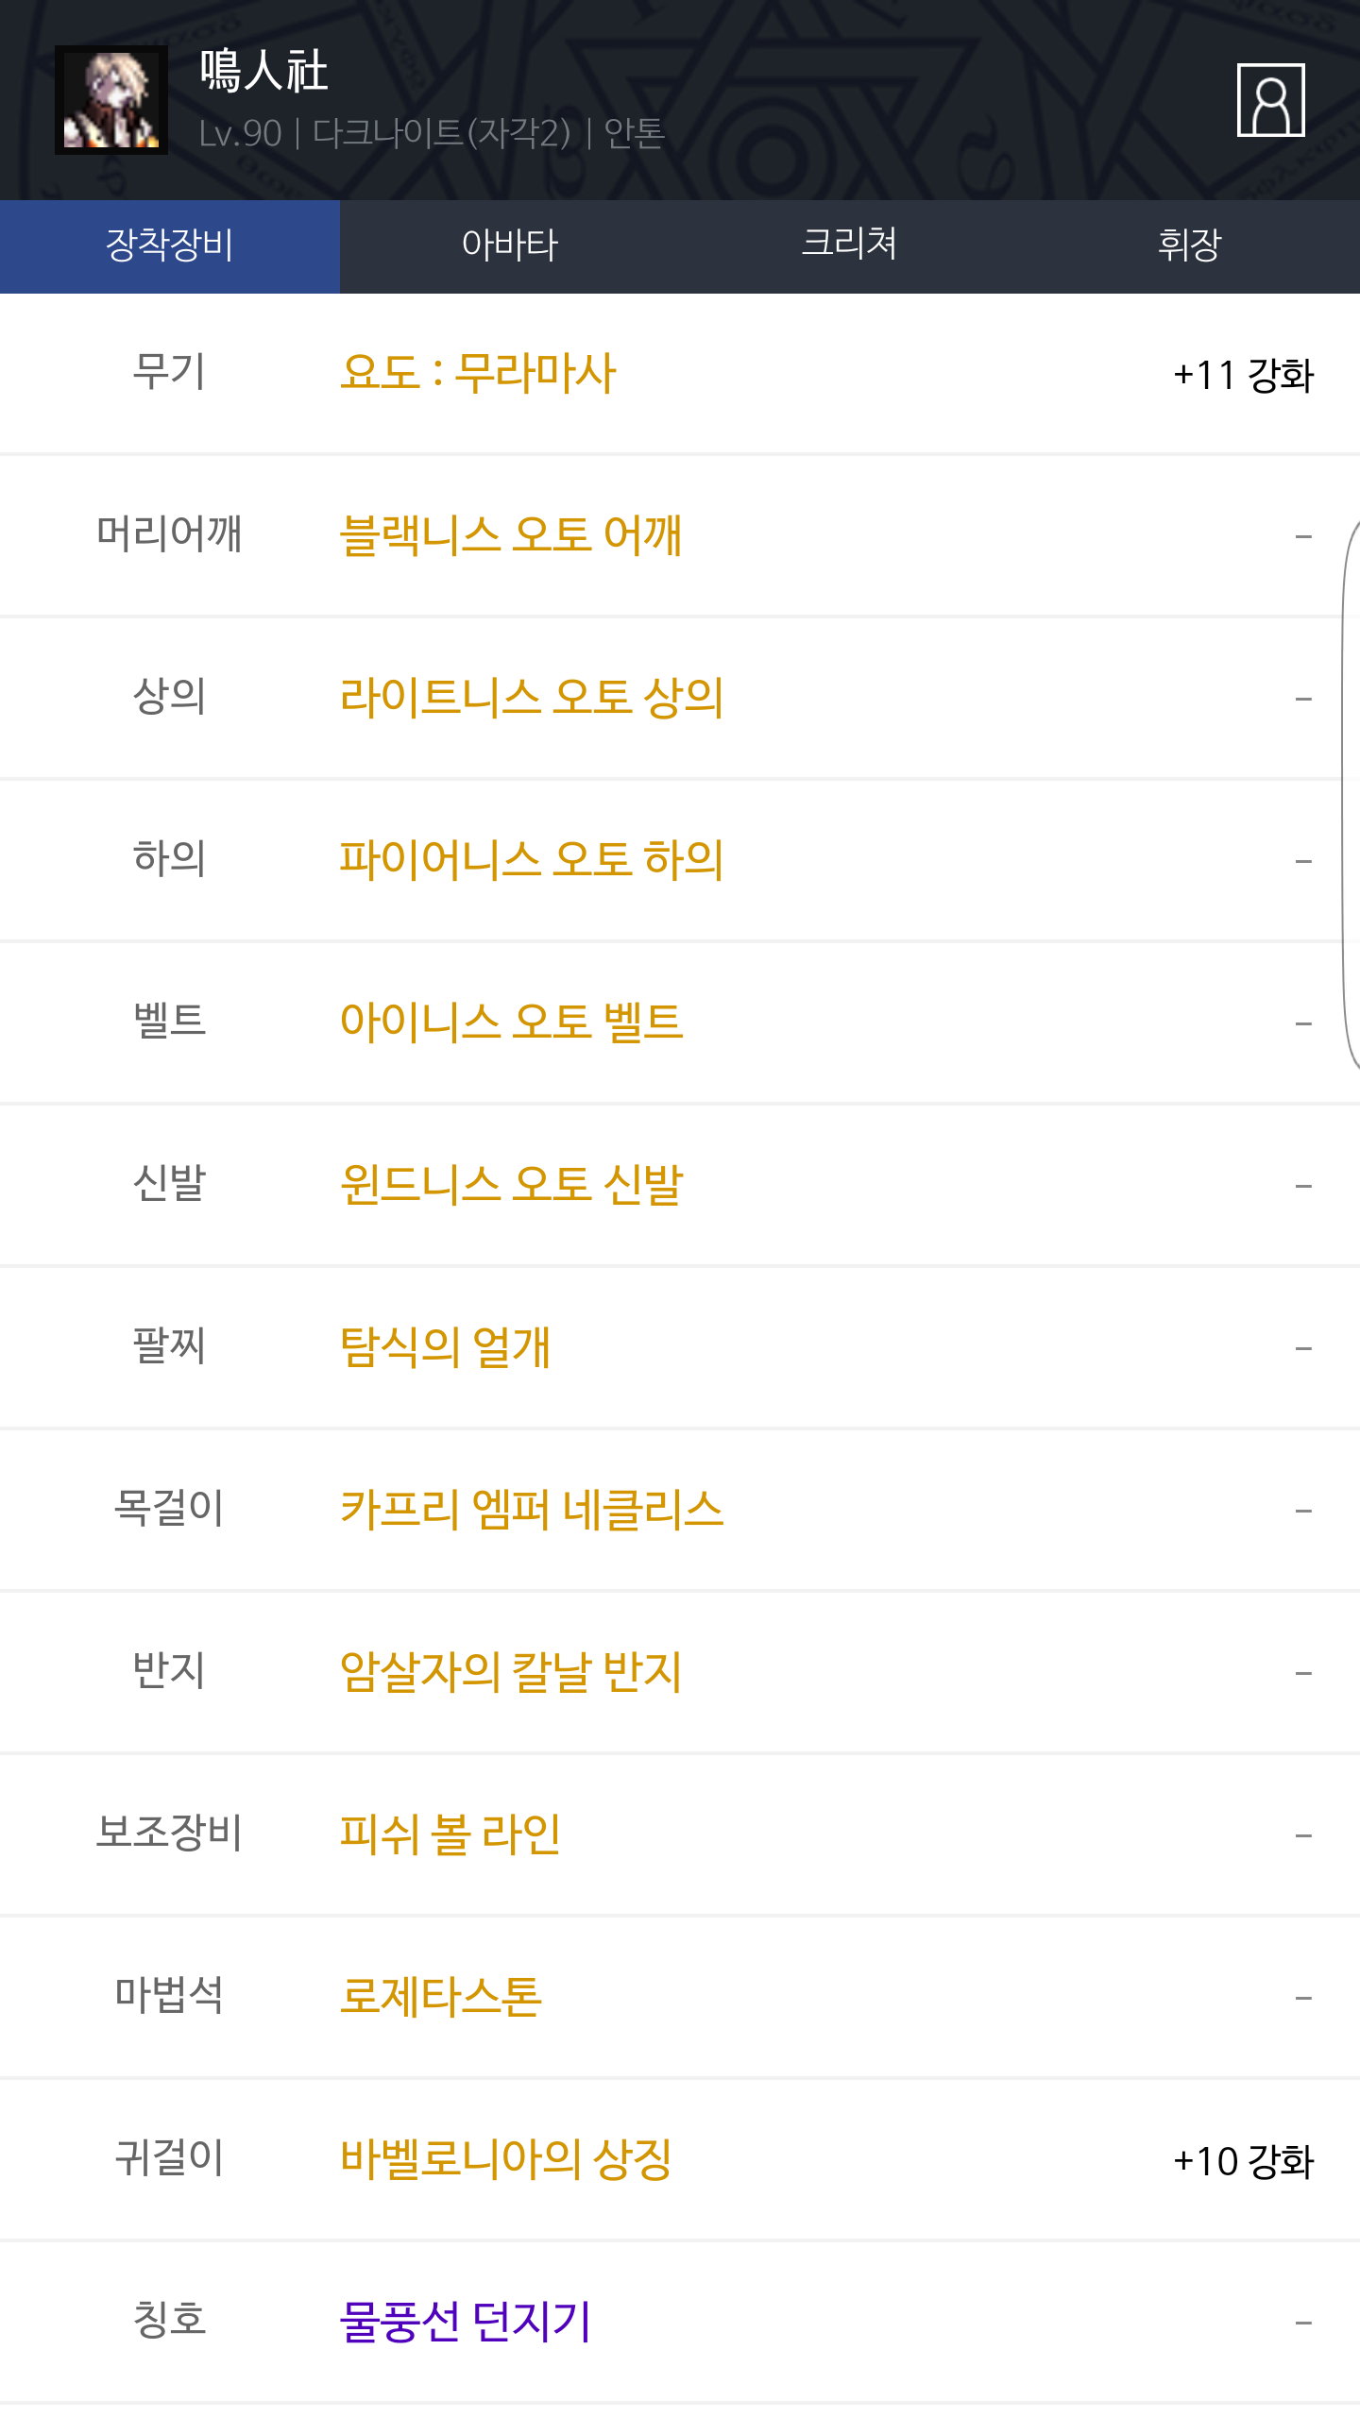Screen dimensions: 1360x2417
Task: Open 라이트니스 오토 상의 details
Action: point(532,698)
